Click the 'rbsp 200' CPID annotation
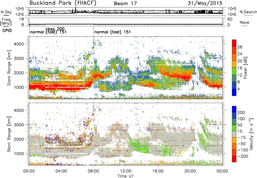Screen dimensions: 257x178 [55, 29]
